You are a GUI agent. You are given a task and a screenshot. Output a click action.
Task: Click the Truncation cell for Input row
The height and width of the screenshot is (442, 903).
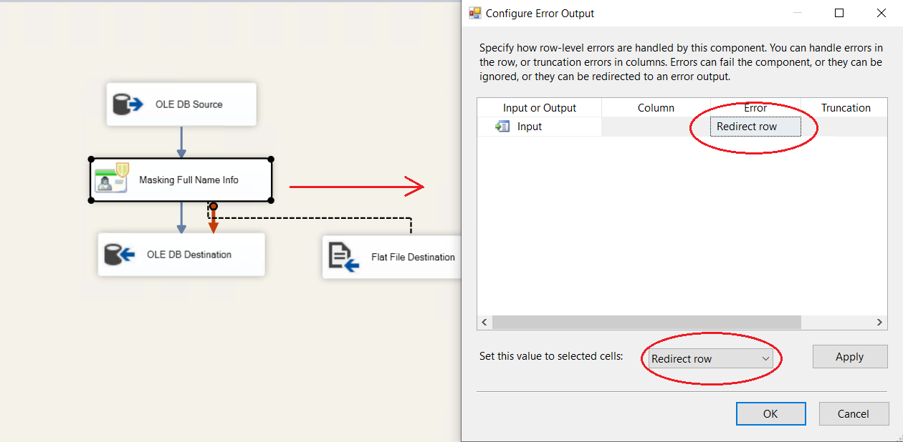[846, 127]
